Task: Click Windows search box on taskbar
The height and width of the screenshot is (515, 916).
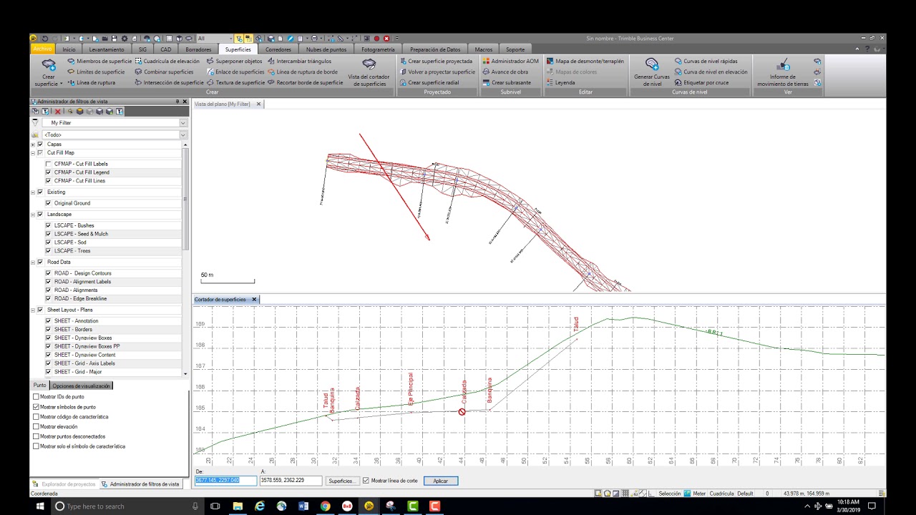Action: click(127, 506)
